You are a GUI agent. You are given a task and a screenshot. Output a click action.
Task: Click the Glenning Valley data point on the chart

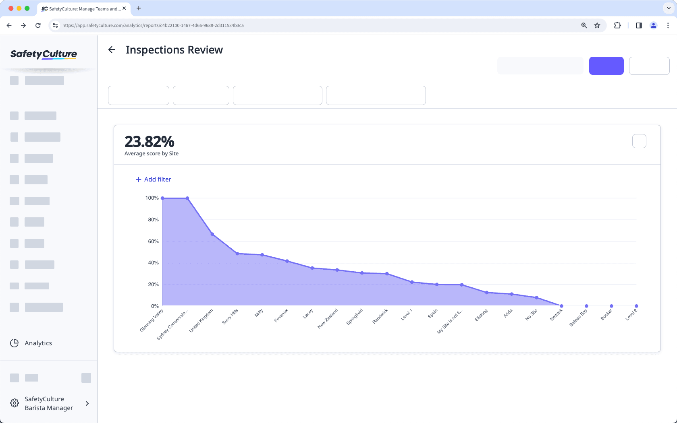coord(163,198)
